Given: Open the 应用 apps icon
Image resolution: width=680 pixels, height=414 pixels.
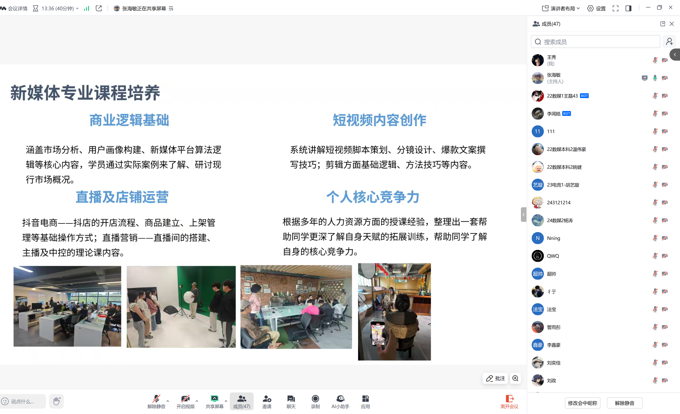Looking at the screenshot, I should coord(365,401).
